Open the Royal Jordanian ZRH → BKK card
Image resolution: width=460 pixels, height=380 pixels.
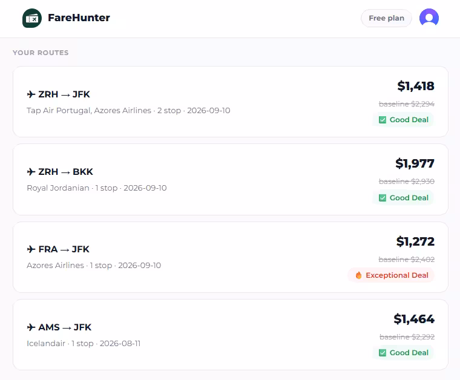tap(231, 180)
